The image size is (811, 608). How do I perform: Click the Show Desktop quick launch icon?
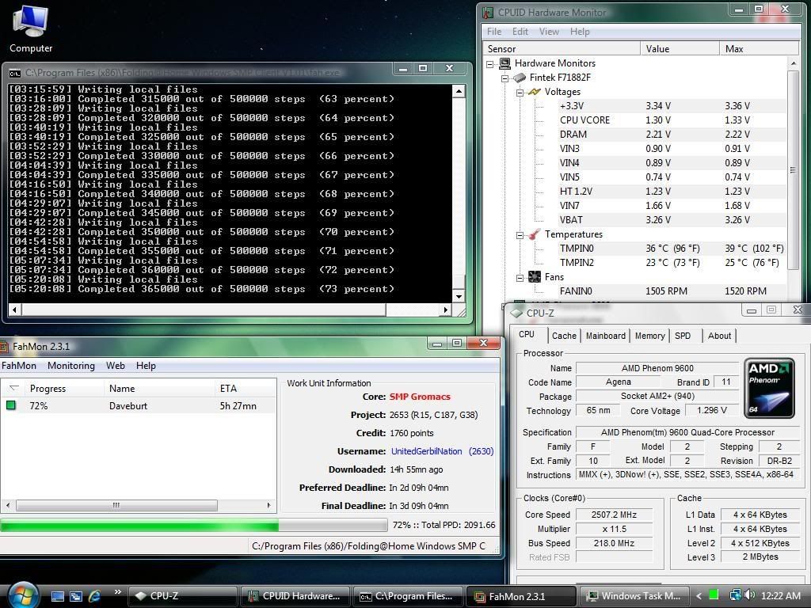(x=57, y=596)
